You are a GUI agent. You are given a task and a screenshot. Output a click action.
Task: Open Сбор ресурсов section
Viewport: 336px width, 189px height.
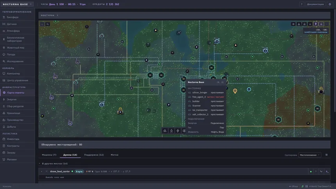(x=17, y=106)
